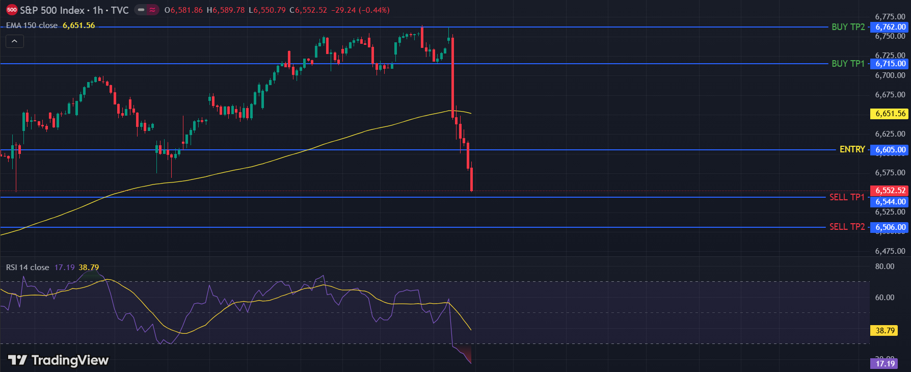Screen dimensions: 911x372
Task: Click the BUY TP1 line label
Action: tap(848, 64)
